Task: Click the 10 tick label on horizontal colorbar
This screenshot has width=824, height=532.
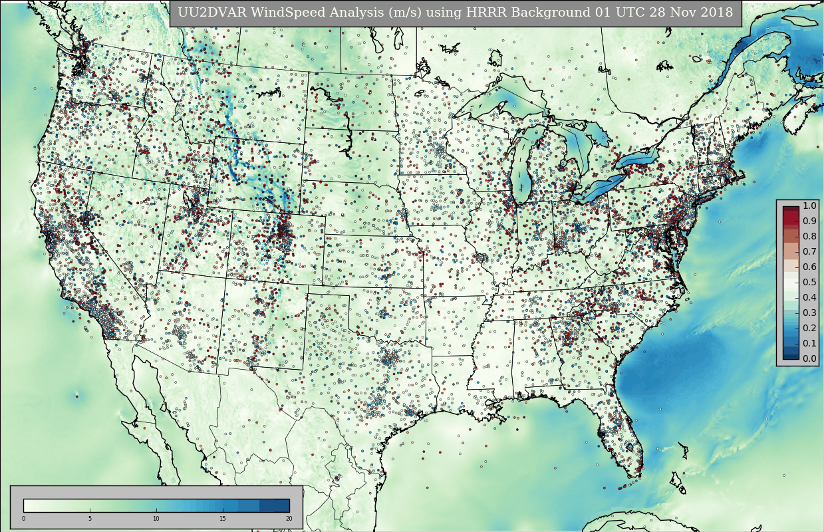Action: tap(156, 519)
